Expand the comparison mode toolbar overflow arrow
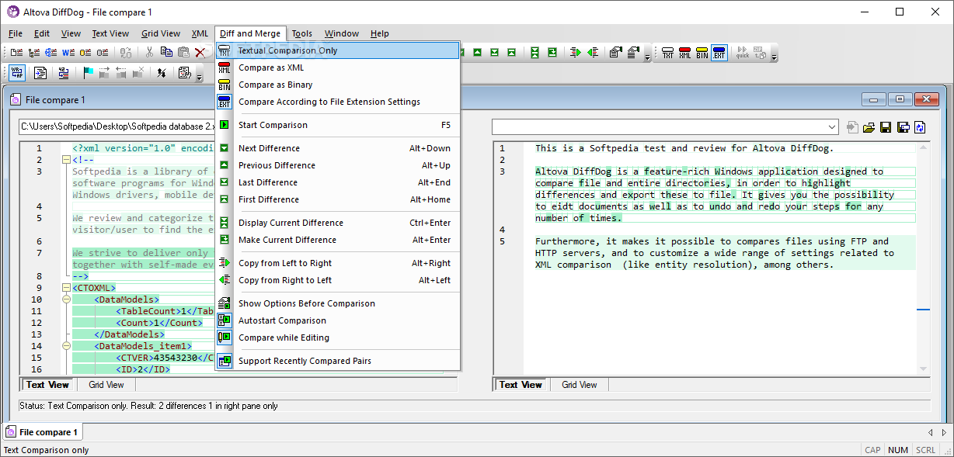This screenshot has width=954, height=457. 773,57
